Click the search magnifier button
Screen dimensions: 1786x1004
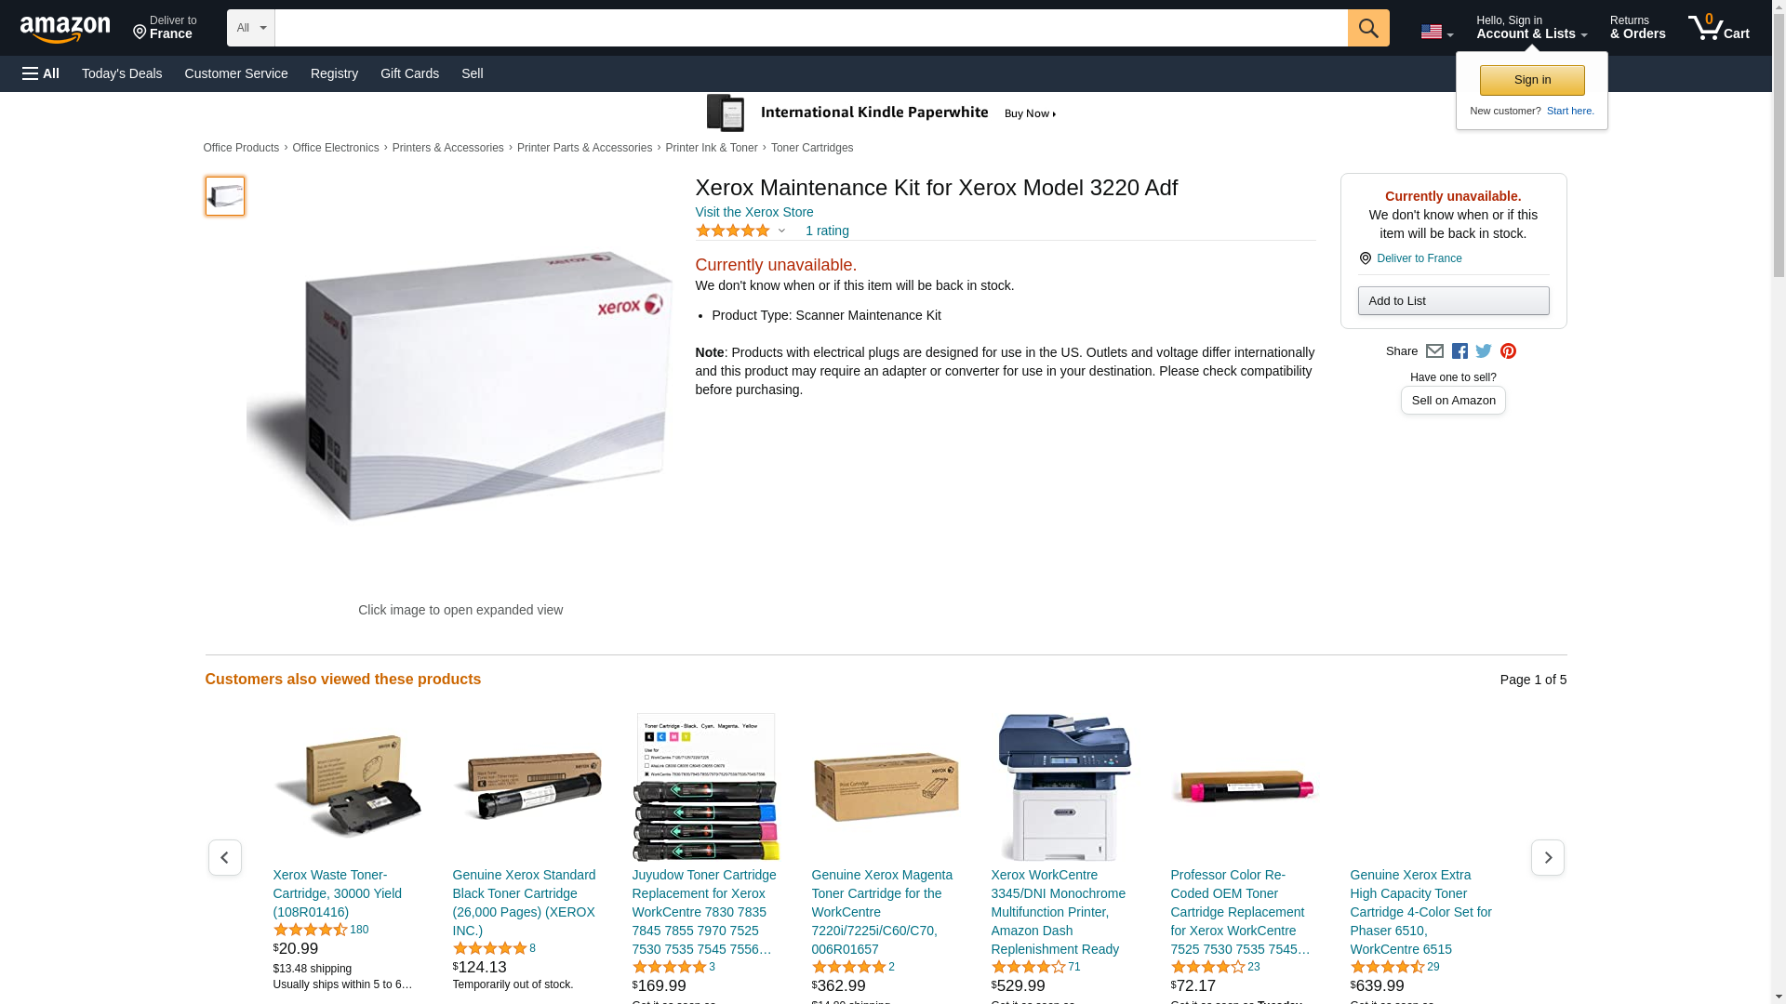1368,28
